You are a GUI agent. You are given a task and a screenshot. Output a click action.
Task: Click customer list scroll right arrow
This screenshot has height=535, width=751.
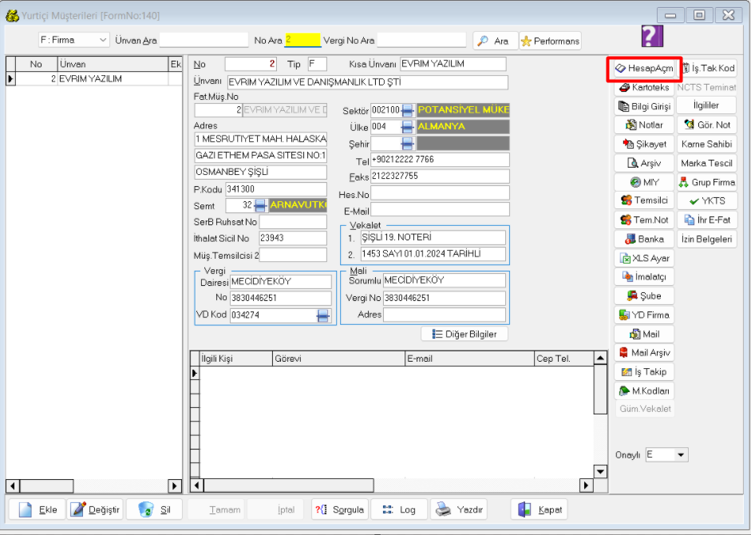coord(175,486)
